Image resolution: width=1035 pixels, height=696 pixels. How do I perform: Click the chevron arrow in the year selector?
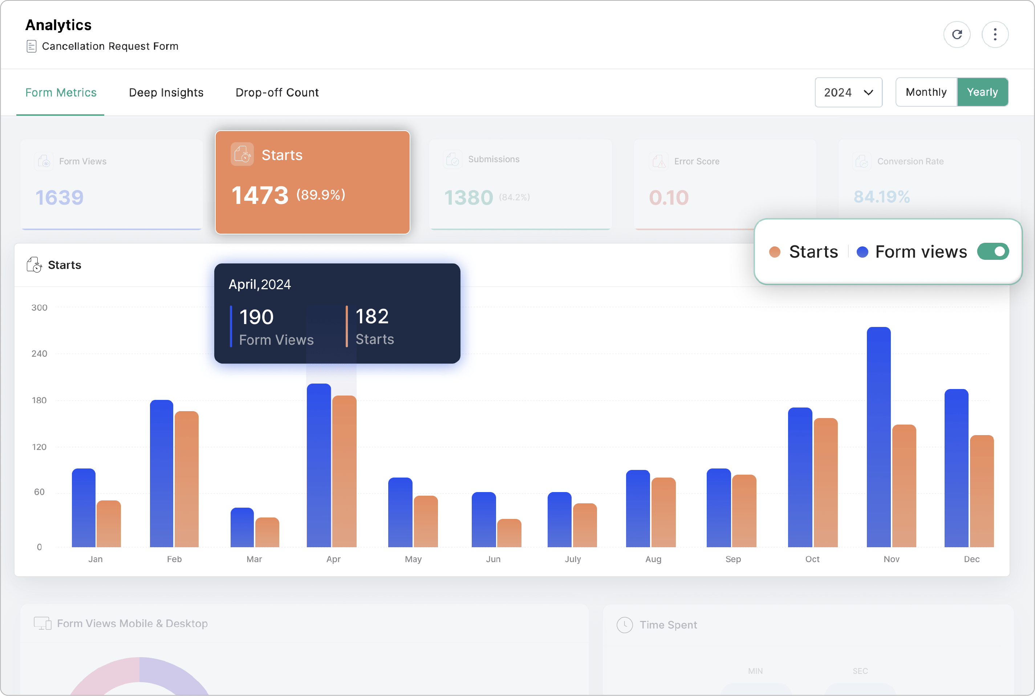pyautogui.click(x=868, y=92)
